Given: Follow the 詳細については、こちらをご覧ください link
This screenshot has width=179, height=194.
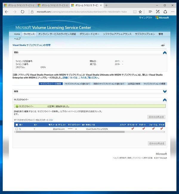Looking at the screenshot, I should coord(81,78).
